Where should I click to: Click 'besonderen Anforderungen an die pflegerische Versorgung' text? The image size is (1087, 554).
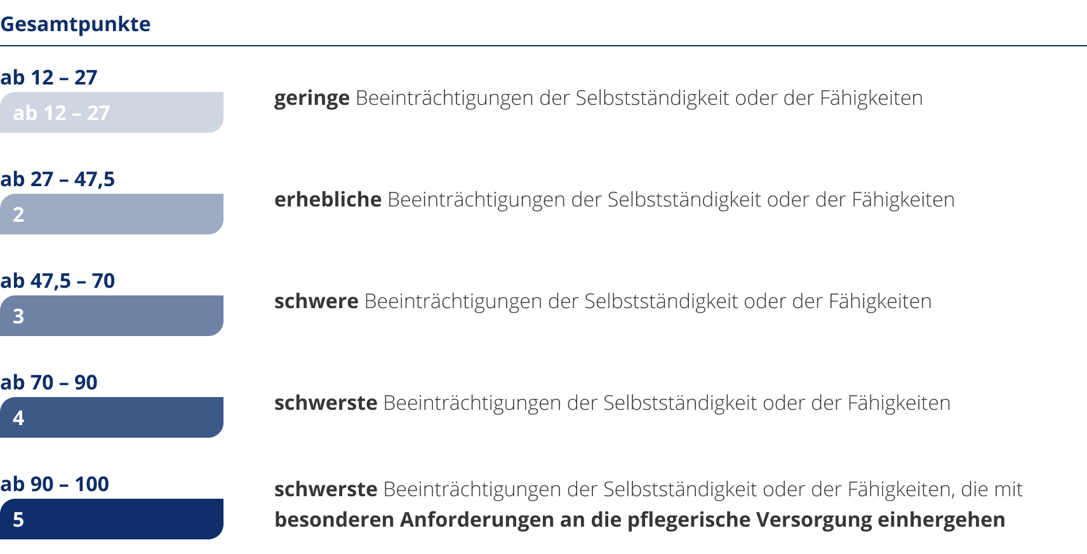(573, 520)
